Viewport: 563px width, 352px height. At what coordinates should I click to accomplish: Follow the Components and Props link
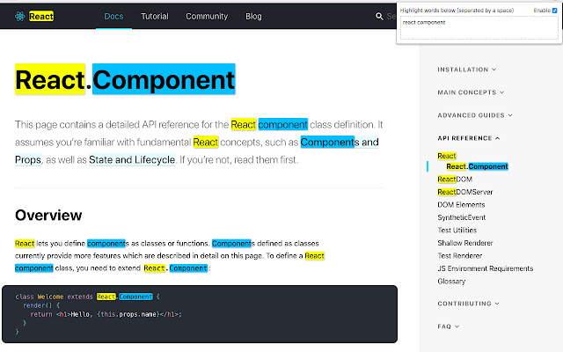coord(340,143)
